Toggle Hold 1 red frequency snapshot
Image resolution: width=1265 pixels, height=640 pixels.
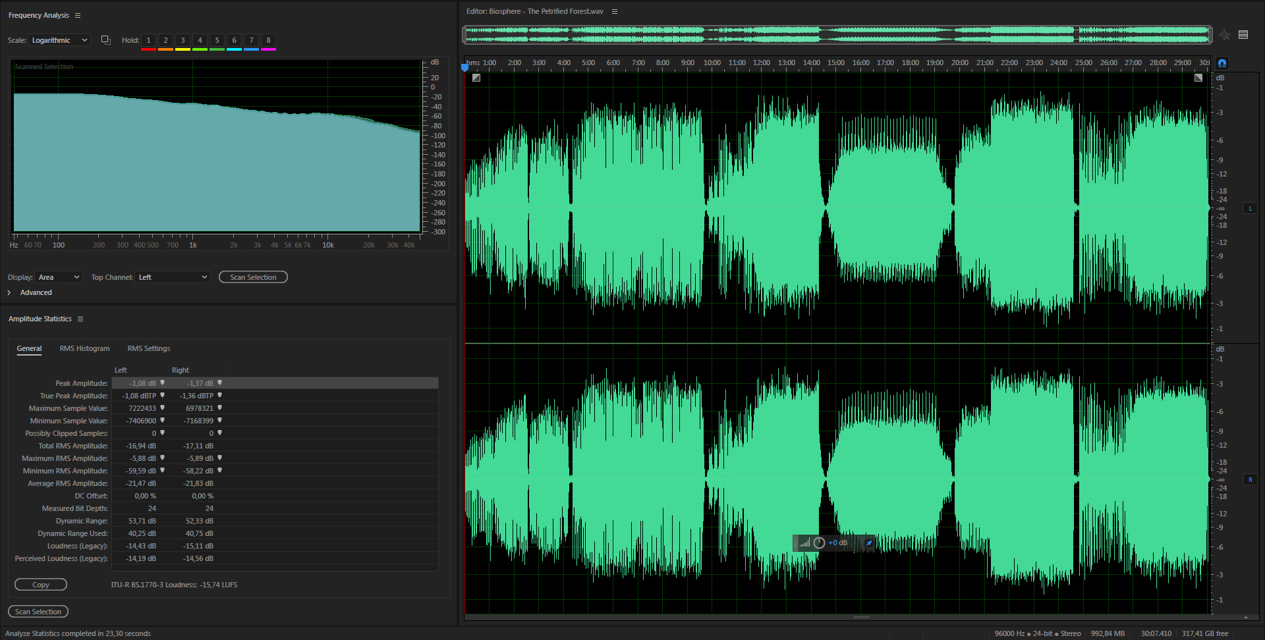tap(148, 41)
